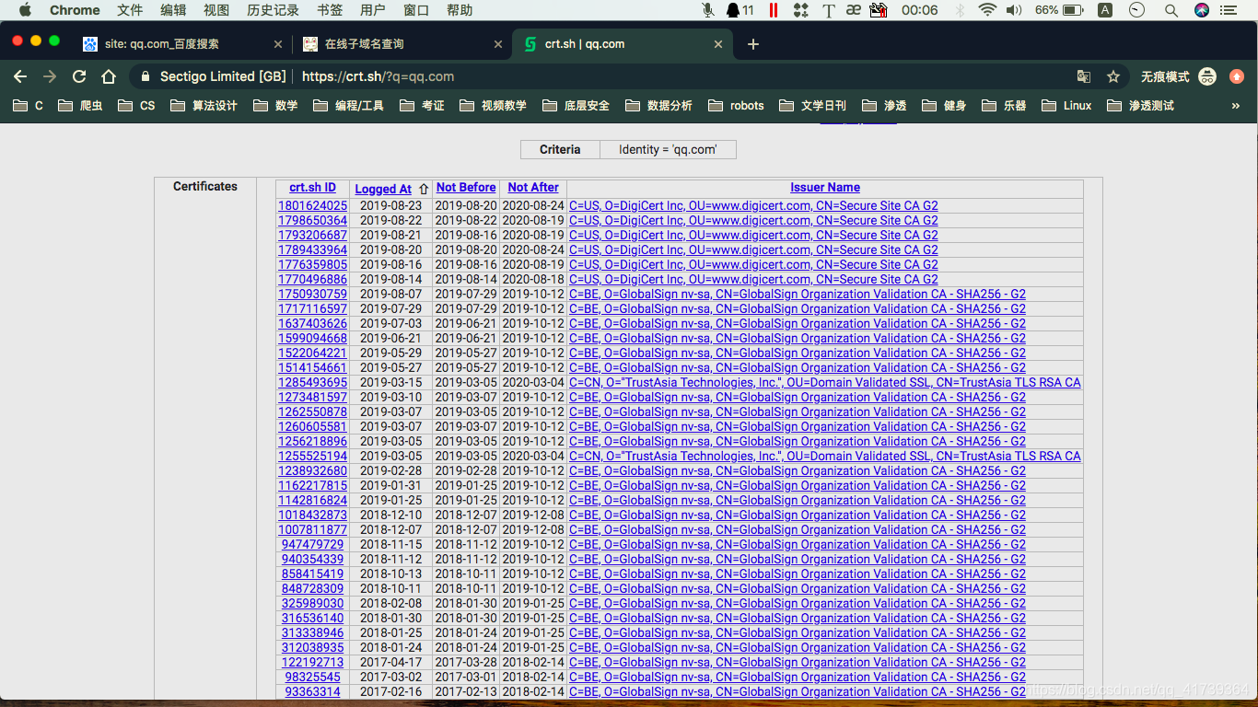
Task: Open certificate ID 93363314
Action: coord(312,691)
